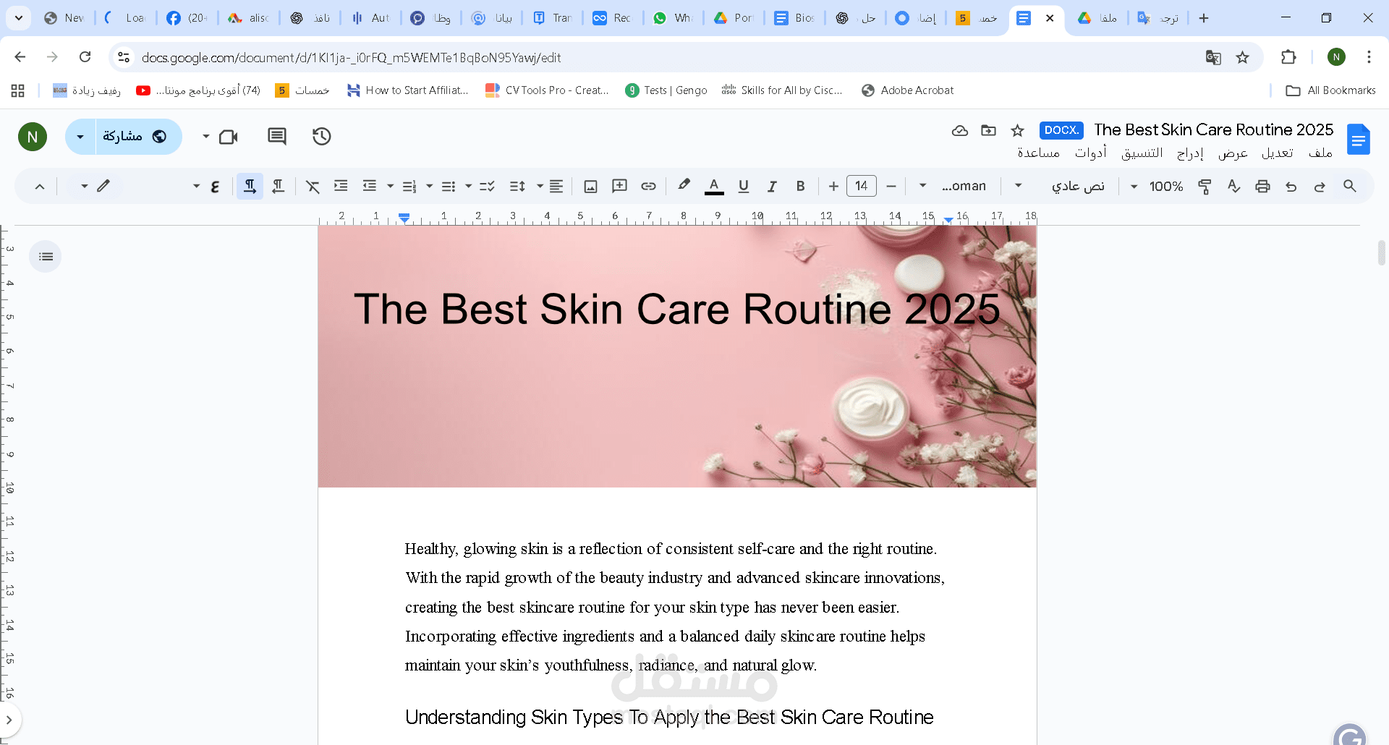Screen dimensions: 1389x745
Task: Decrease font size with minus button
Action: point(891,186)
